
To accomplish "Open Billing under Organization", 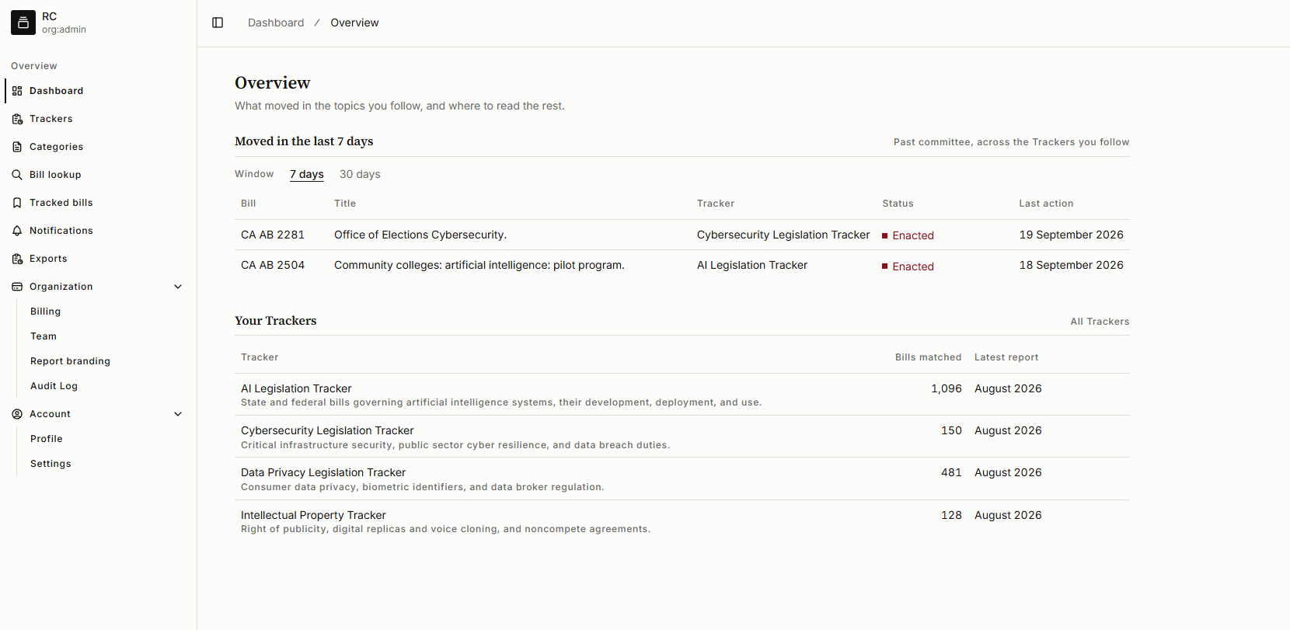I will pos(45,312).
